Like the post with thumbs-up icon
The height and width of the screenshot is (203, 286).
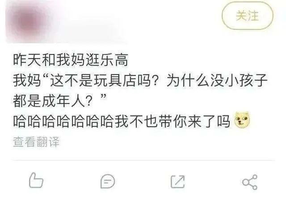click(x=36, y=180)
